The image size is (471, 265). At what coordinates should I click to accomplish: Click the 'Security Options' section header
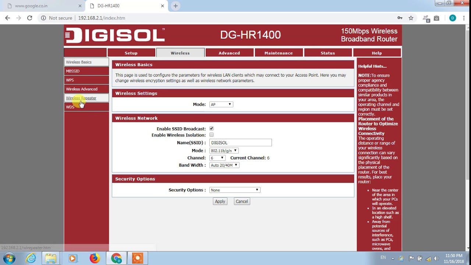pyautogui.click(x=233, y=179)
